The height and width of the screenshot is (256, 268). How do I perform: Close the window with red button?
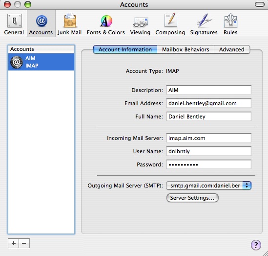coord(7,4)
